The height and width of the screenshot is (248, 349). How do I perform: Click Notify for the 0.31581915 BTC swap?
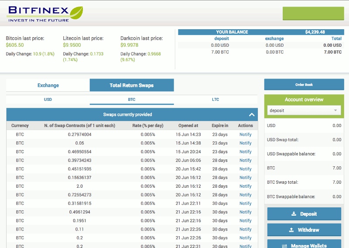click(x=245, y=203)
